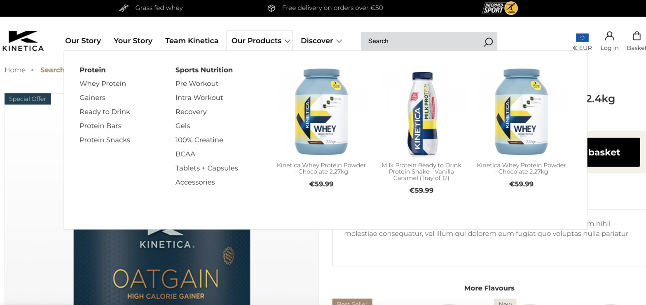Collapse the Our Products dropdown
646x305 pixels.
(260, 41)
